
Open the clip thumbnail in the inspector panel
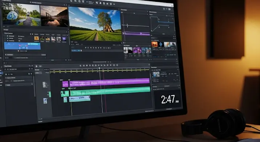click(x=156, y=74)
